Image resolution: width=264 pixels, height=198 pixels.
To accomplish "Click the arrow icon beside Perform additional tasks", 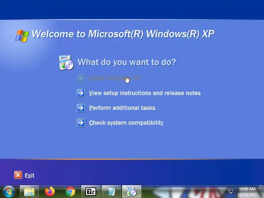I will coord(81,108).
